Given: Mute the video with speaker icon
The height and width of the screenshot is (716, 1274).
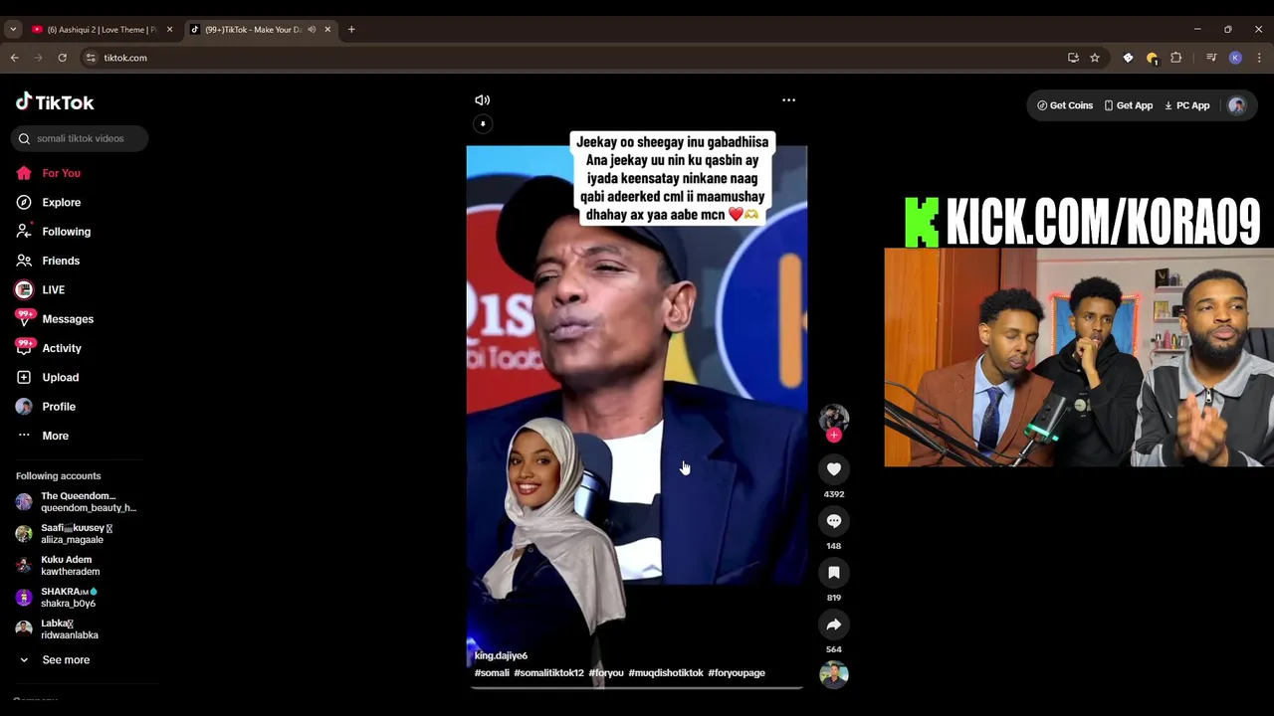Looking at the screenshot, I should point(483,99).
